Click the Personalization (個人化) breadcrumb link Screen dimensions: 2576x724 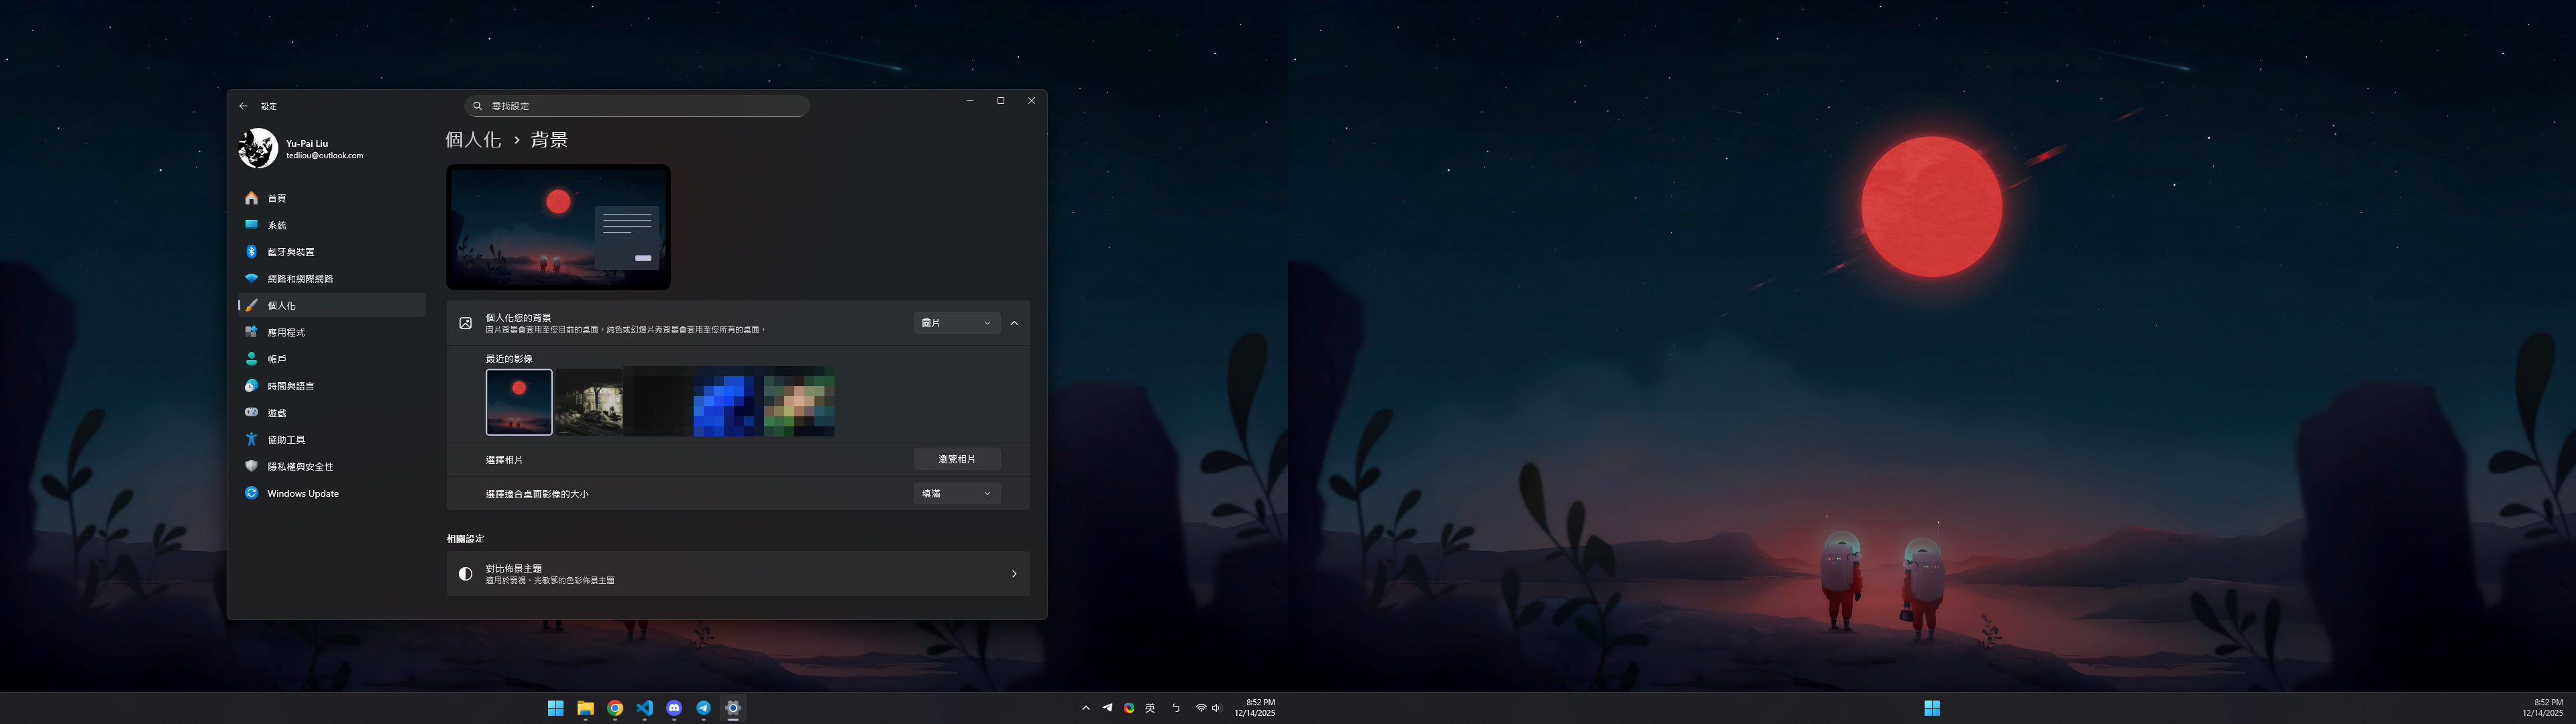coord(473,140)
